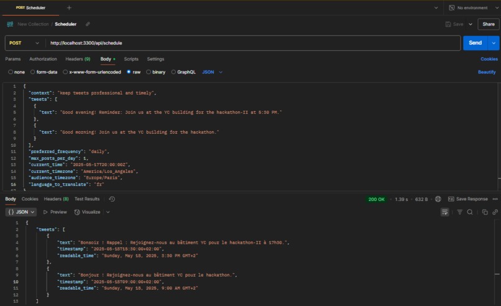Click the filter response icon

point(459,212)
